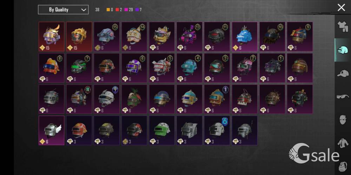Filter by the orange quality color square
Viewport: 351px width, 175px height.
pyautogui.click(x=108, y=9)
